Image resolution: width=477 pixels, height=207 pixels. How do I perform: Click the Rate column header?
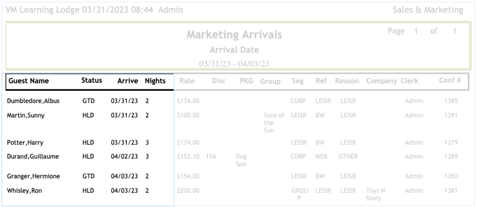pos(187,81)
